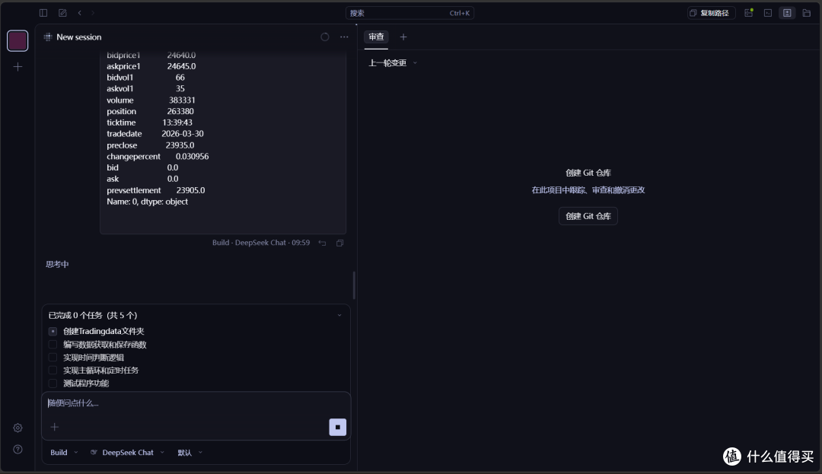Toggle the 创建Tradingdata文件夹 task checkbox
The width and height of the screenshot is (822, 474).
[53, 332]
